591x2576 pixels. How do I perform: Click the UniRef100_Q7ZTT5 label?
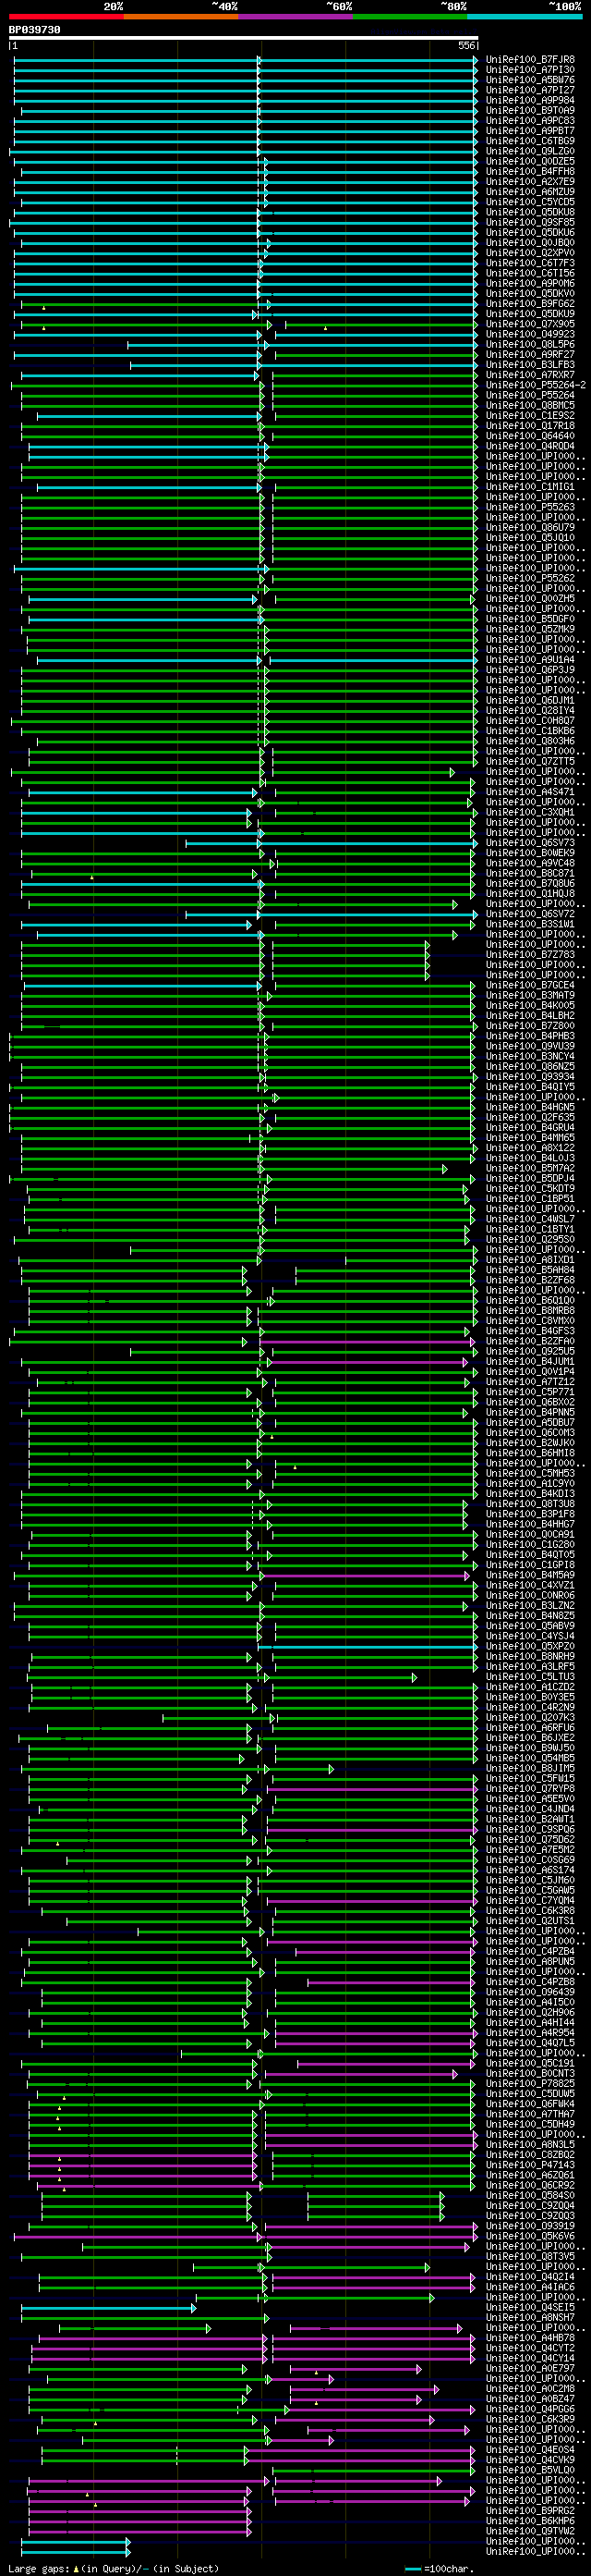[x=530, y=762]
